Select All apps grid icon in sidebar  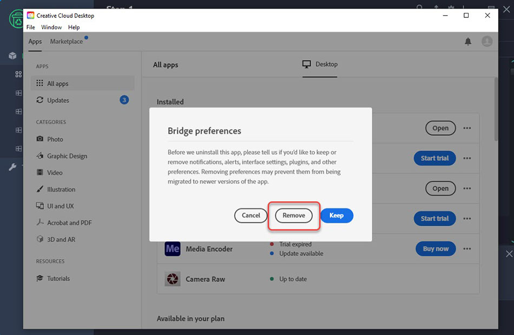[x=39, y=83]
